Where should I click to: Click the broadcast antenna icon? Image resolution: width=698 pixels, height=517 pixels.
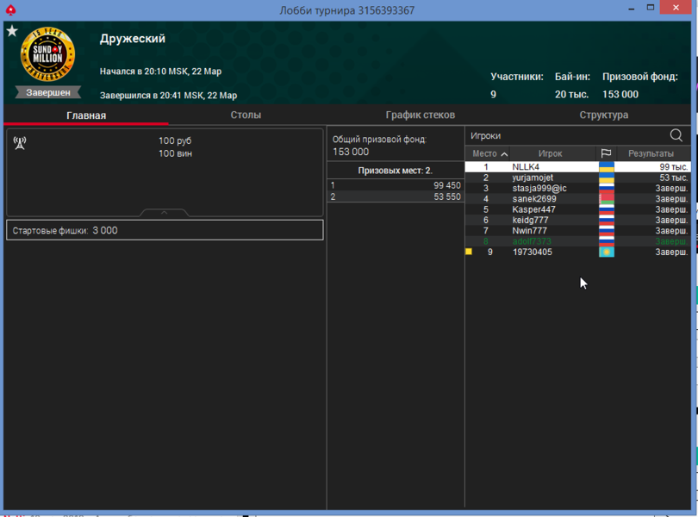click(x=20, y=143)
